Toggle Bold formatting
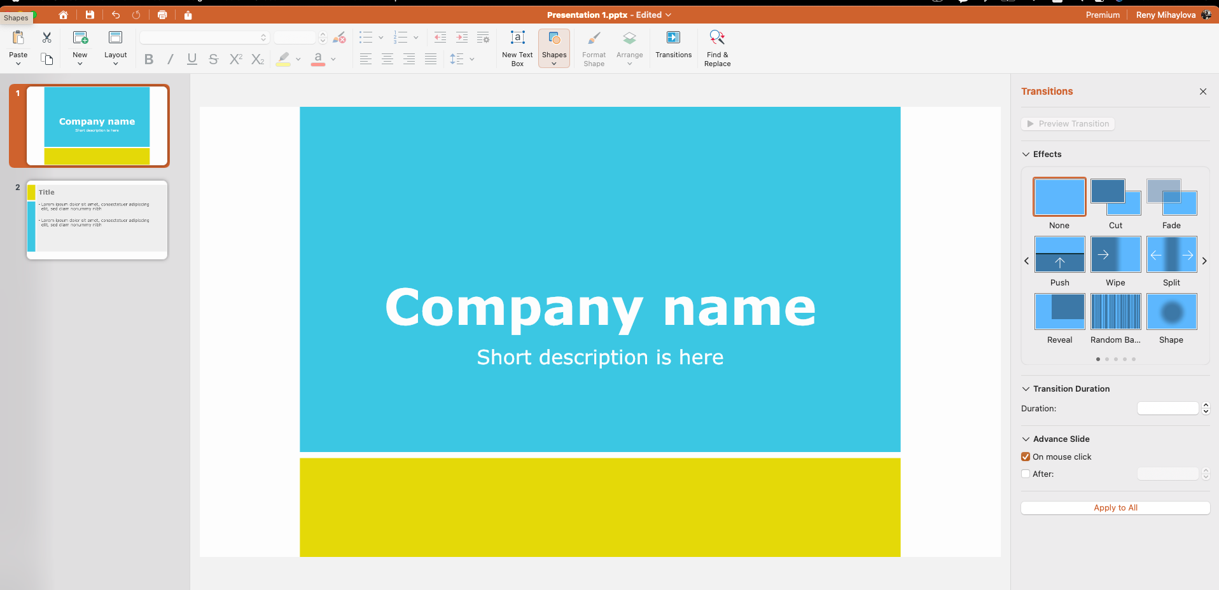1219x590 pixels. point(149,59)
